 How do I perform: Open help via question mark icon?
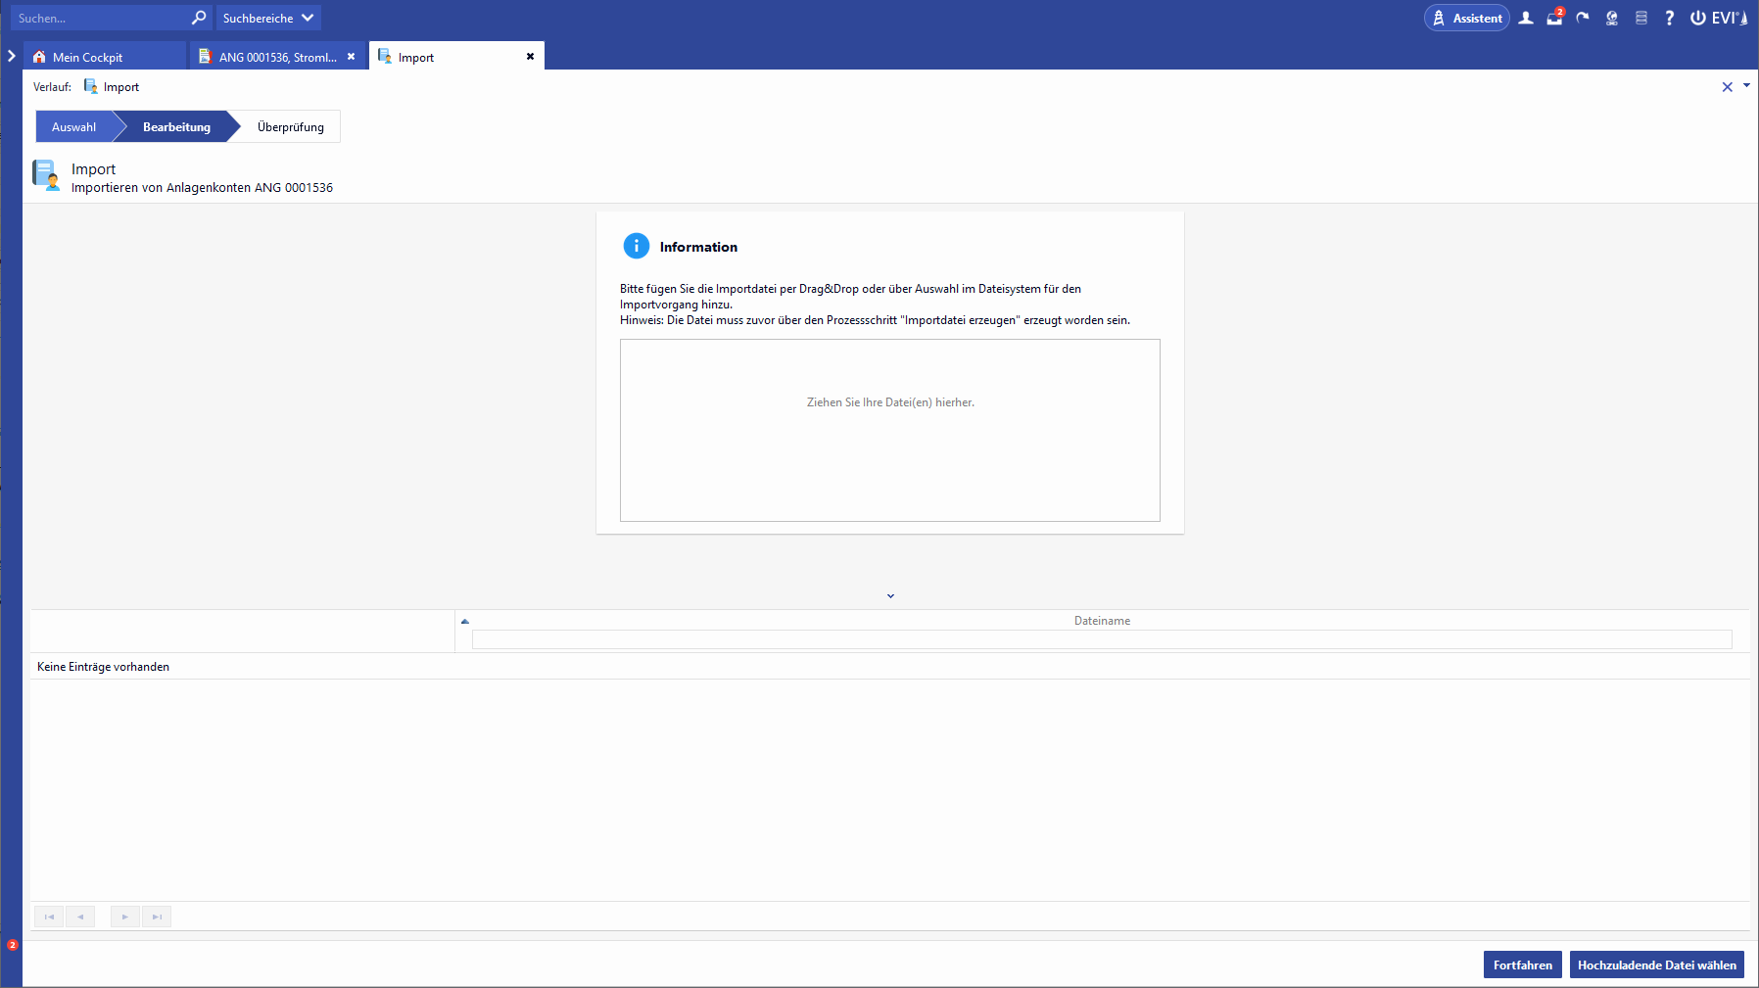pos(1670,18)
